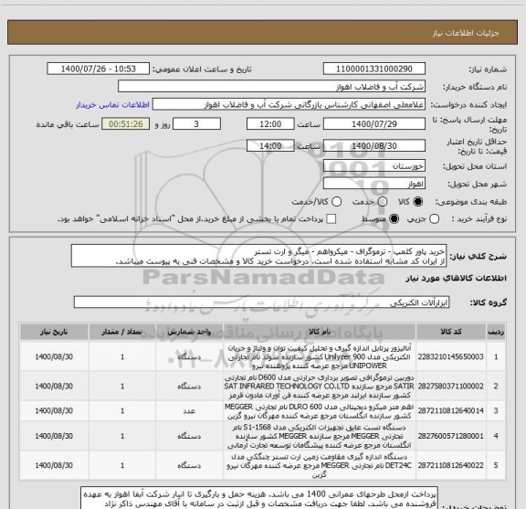Click item code 2827600571280001

450,436
